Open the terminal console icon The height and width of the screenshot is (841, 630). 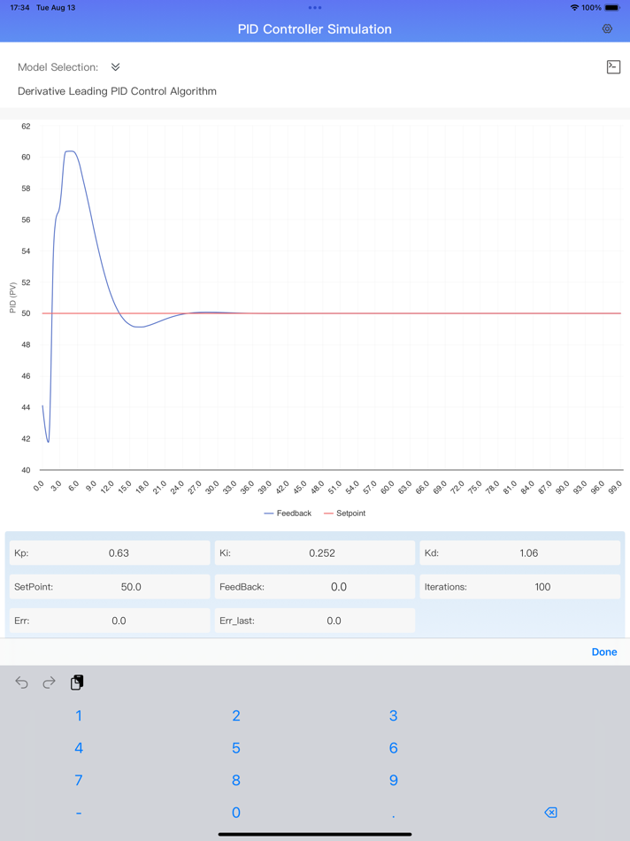613,66
